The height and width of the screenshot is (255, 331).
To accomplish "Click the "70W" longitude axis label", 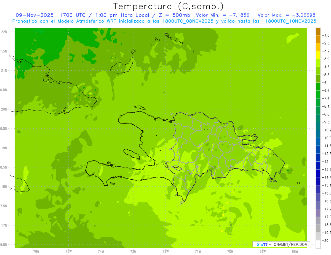I will (230, 251).
